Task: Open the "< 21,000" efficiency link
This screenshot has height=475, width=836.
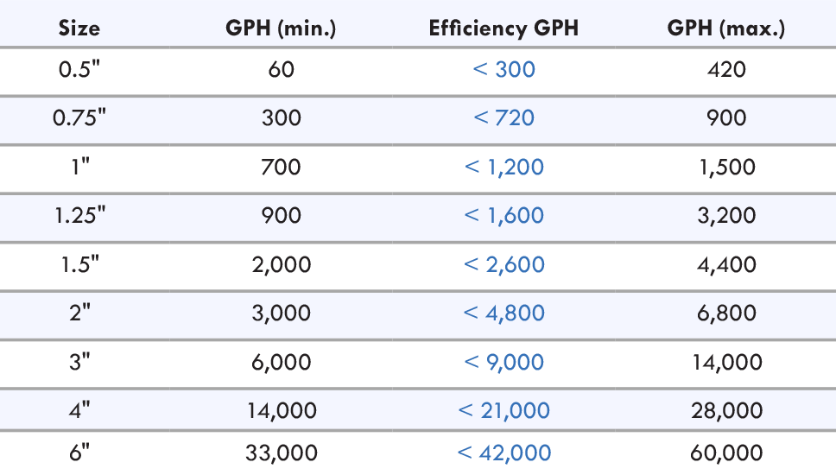Action: pos(504,410)
